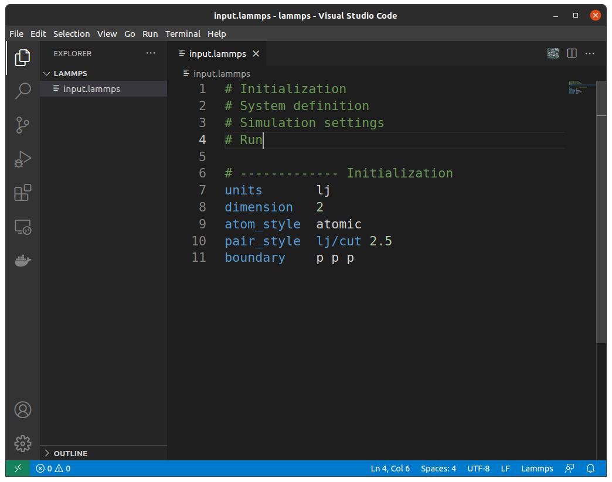Change end of line sequence LF
Viewport: 612px width, 482px height.
pyautogui.click(x=505, y=469)
